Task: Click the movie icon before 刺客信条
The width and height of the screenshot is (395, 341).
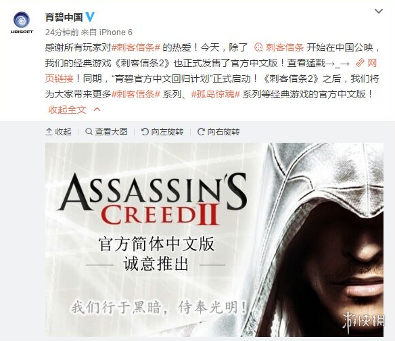Action: [258, 47]
